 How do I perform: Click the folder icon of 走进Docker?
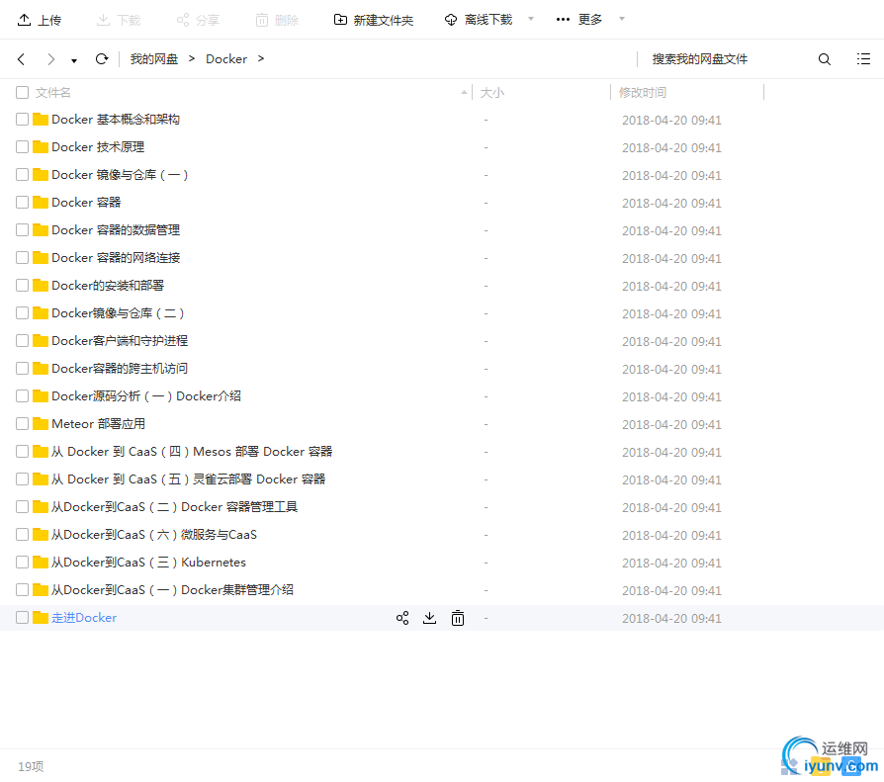(x=41, y=617)
